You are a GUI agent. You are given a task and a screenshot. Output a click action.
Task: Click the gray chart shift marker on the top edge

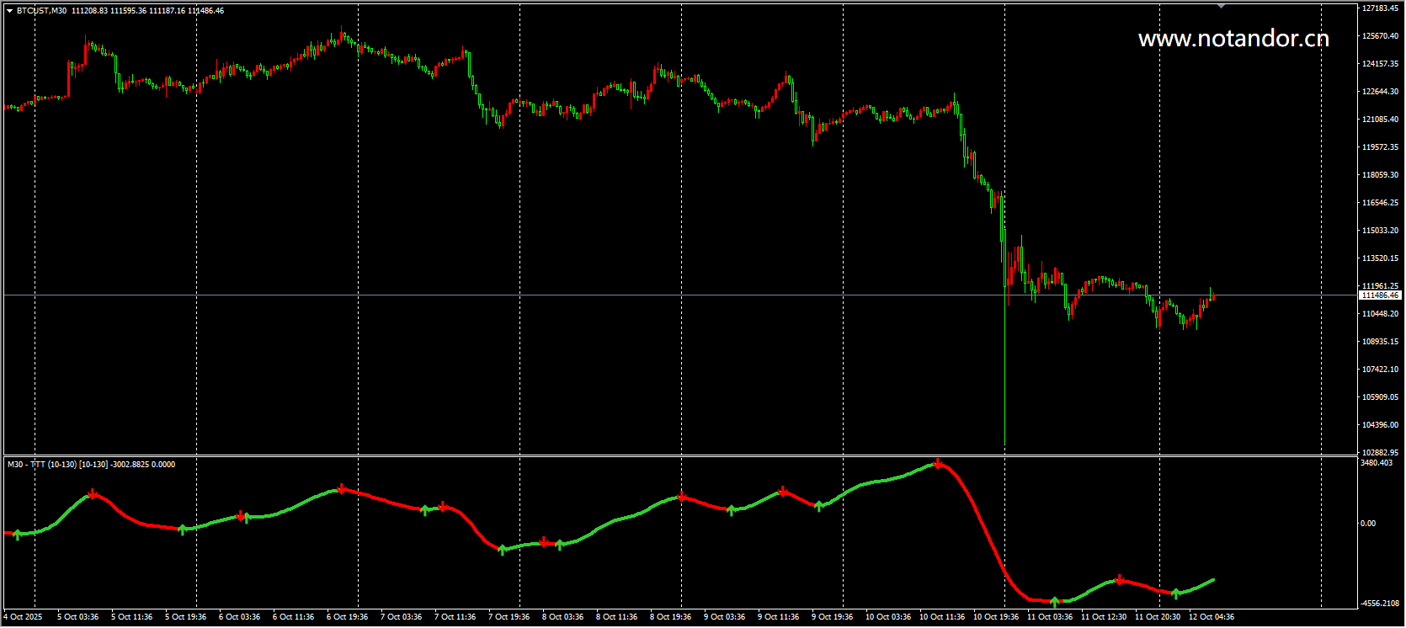coord(1221,7)
